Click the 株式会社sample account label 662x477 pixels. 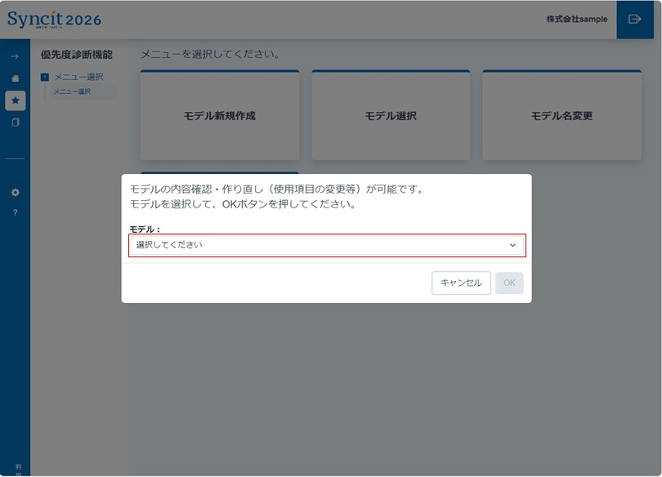pos(577,19)
